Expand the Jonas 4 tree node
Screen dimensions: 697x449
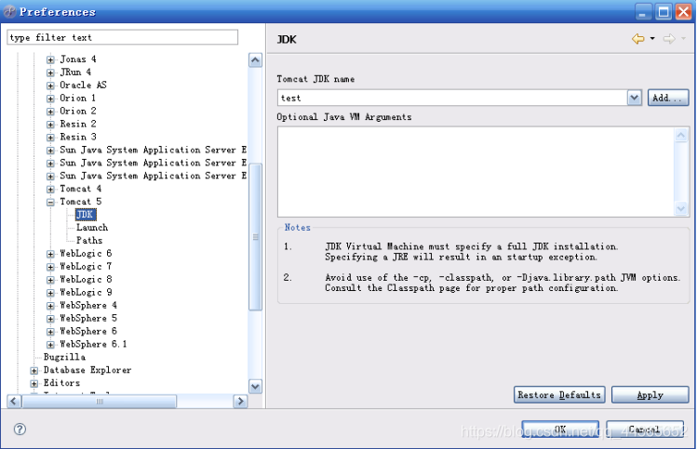tap(50, 59)
